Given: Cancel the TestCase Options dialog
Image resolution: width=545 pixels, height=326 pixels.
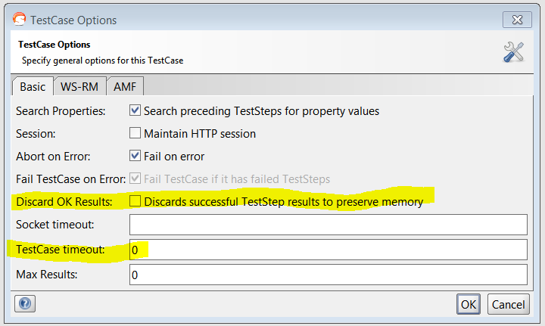Looking at the screenshot, I should pyautogui.click(x=508, y=304).
